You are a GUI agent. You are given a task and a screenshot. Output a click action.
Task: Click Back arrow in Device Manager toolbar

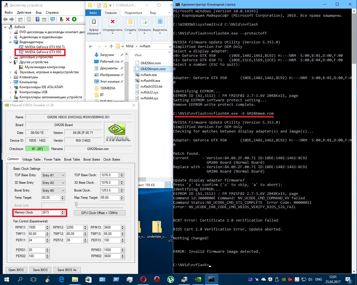pos(5,19)
